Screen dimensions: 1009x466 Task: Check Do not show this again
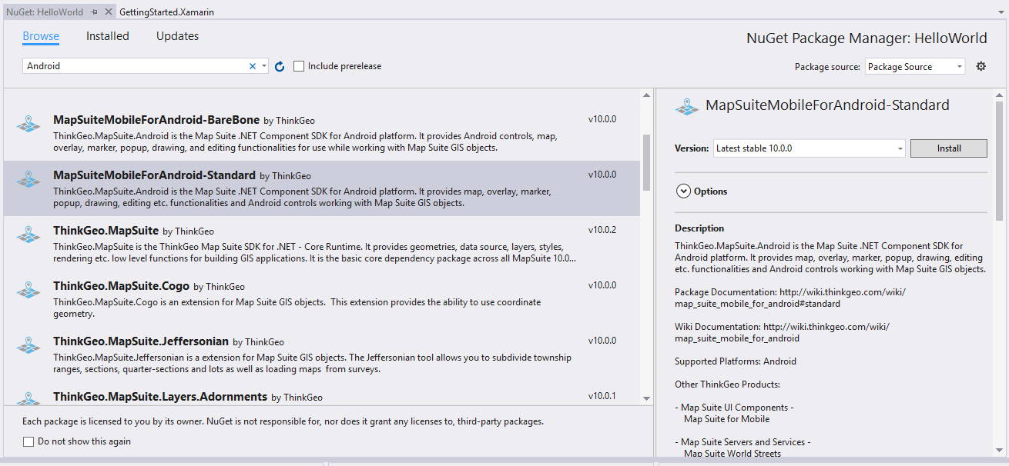point(28,441)
